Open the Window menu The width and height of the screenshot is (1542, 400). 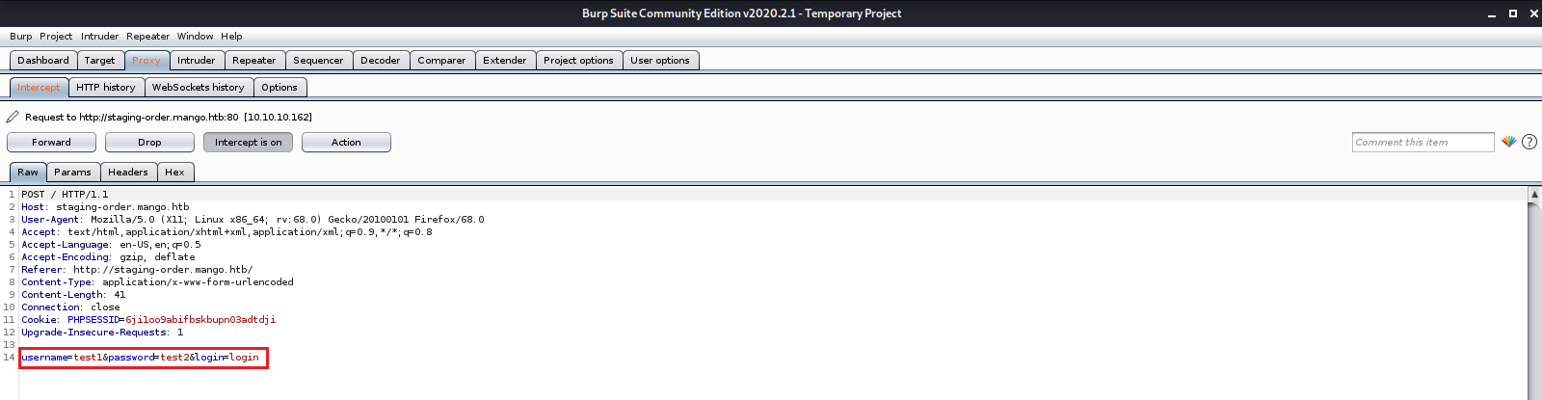[x=195, y=36]
